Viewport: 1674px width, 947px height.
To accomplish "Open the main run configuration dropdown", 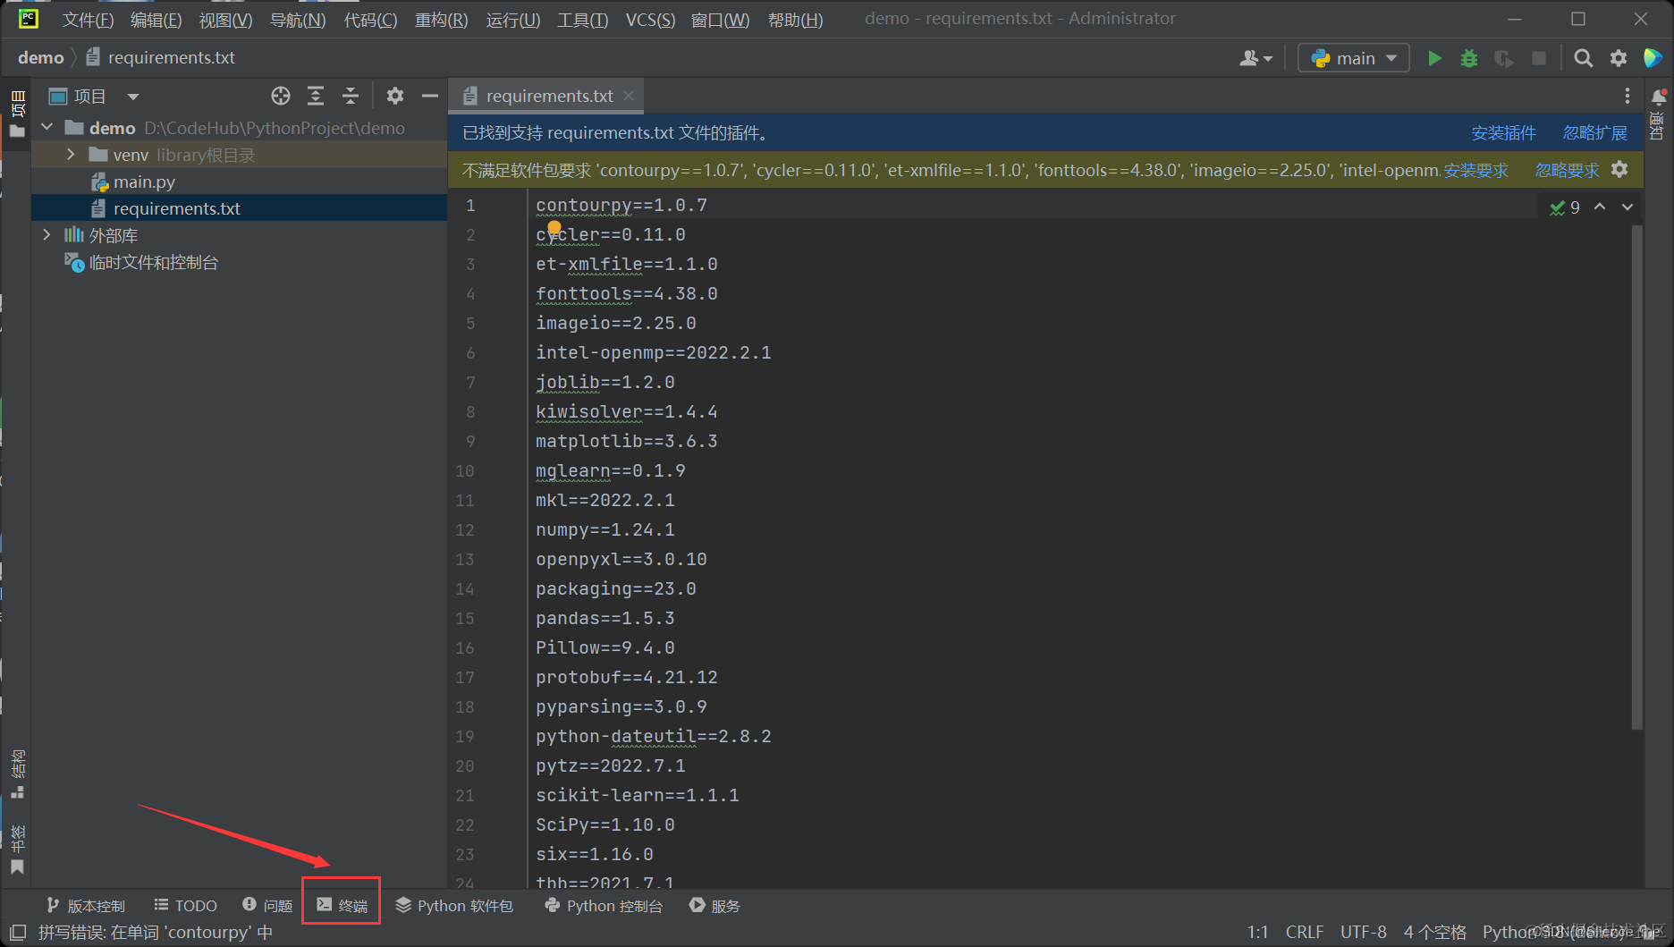I will pyautogui.click(x=1354, y=58).
